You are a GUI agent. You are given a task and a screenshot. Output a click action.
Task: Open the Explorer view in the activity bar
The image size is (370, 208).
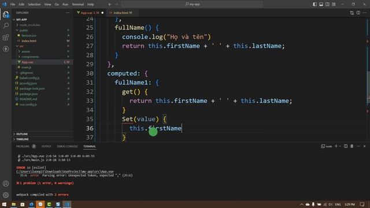[6, 14]
